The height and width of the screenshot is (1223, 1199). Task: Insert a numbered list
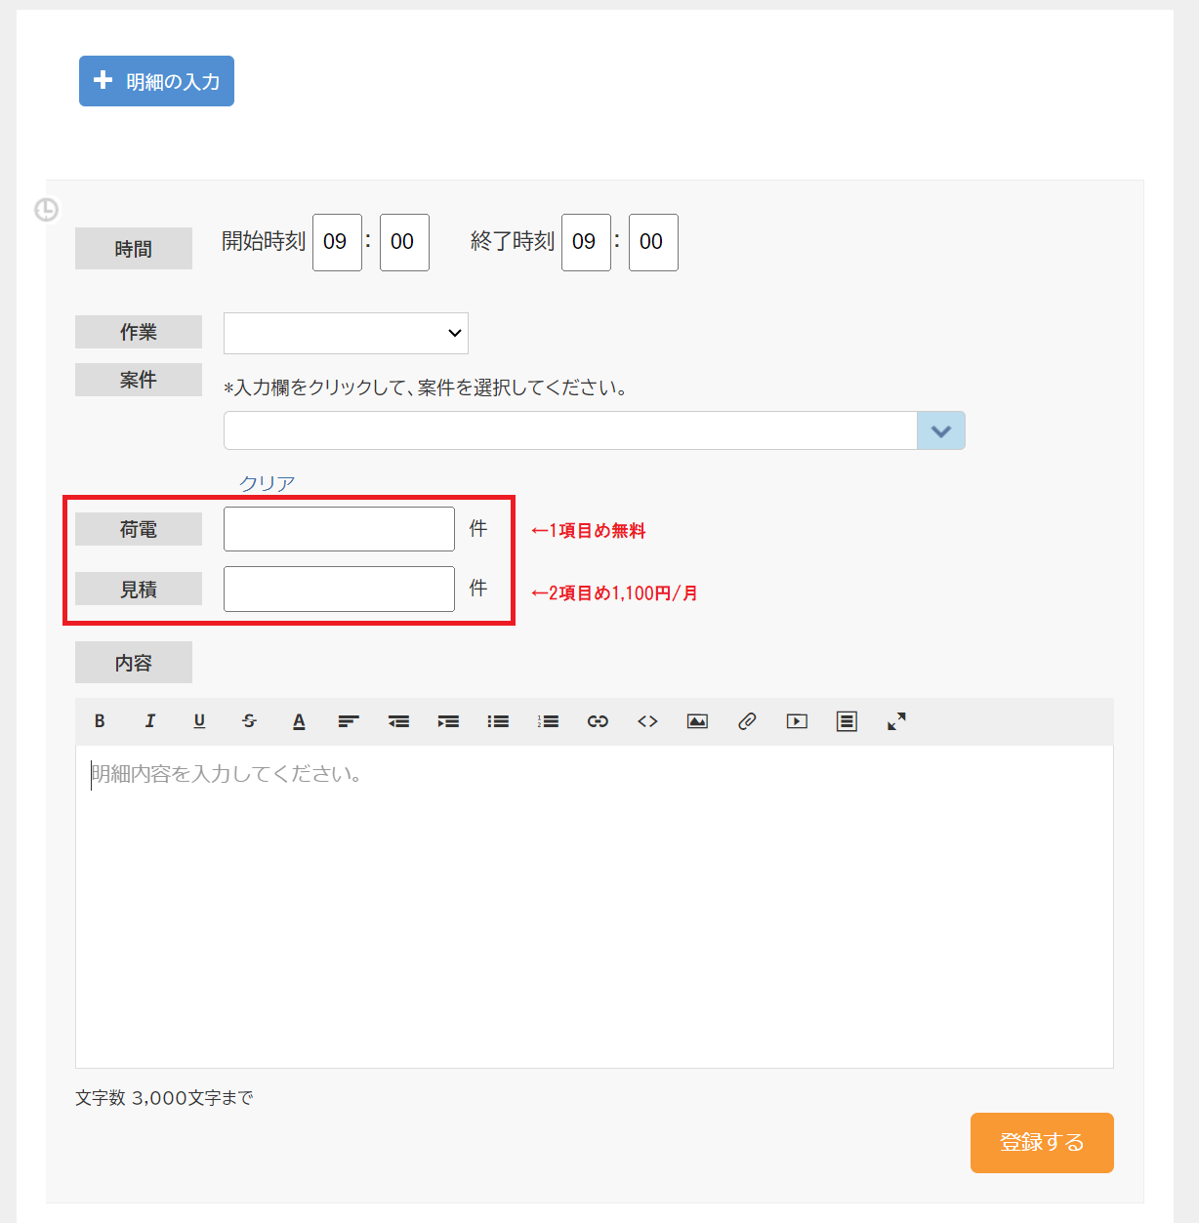pyautogui.click(x=548, y=721)
